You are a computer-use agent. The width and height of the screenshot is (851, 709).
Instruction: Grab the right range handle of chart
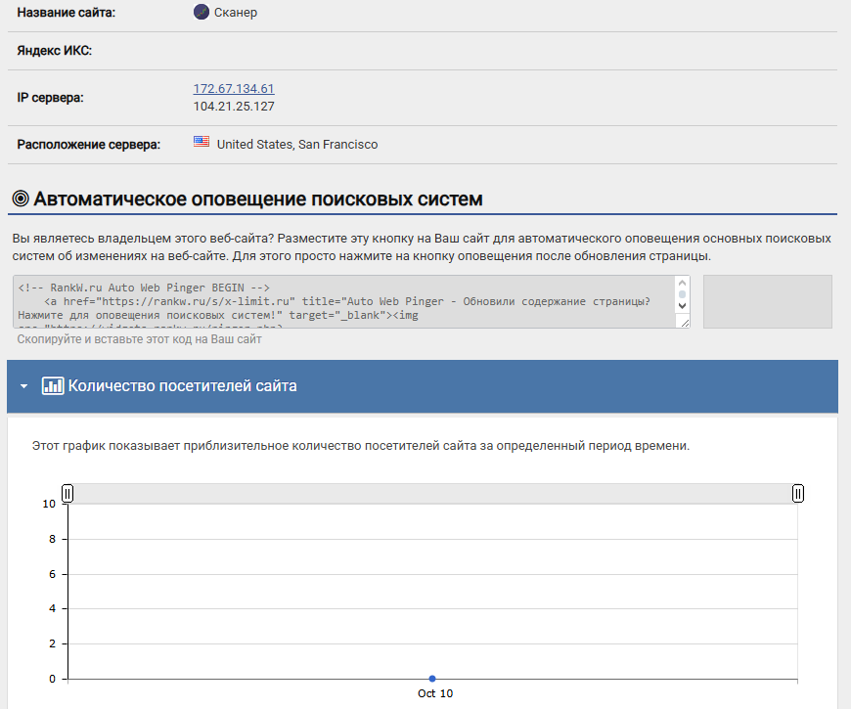798,494
